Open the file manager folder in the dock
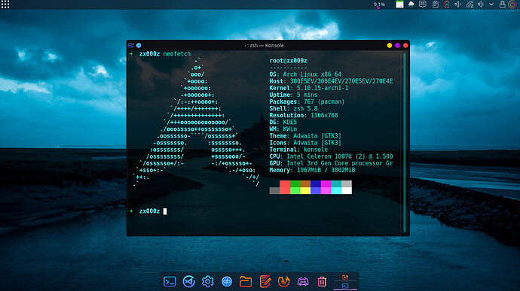The image size is (520, 291). coord(246,282)
